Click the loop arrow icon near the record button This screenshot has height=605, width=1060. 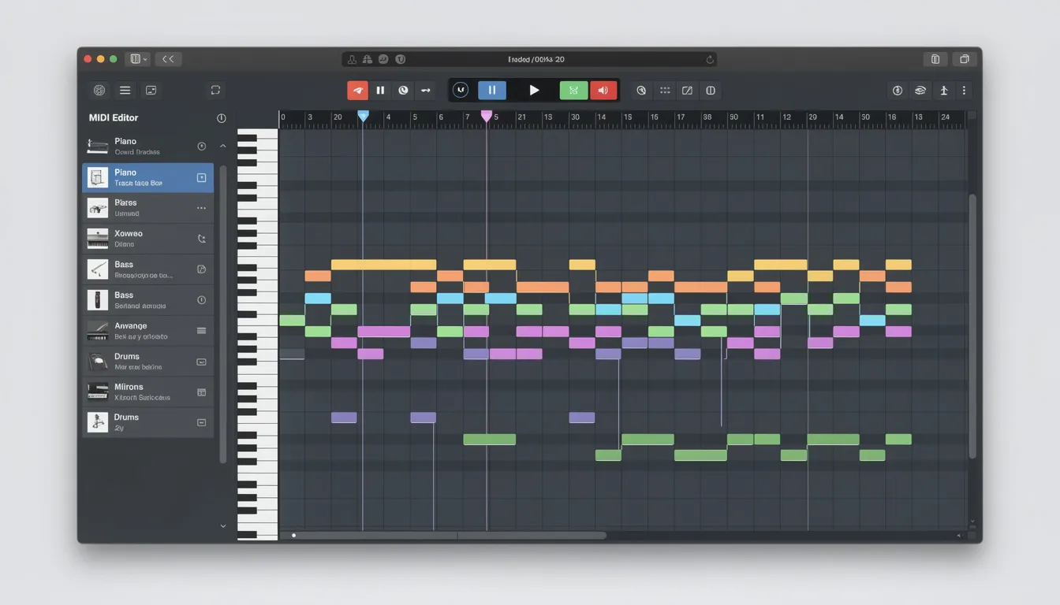(426, 90)
